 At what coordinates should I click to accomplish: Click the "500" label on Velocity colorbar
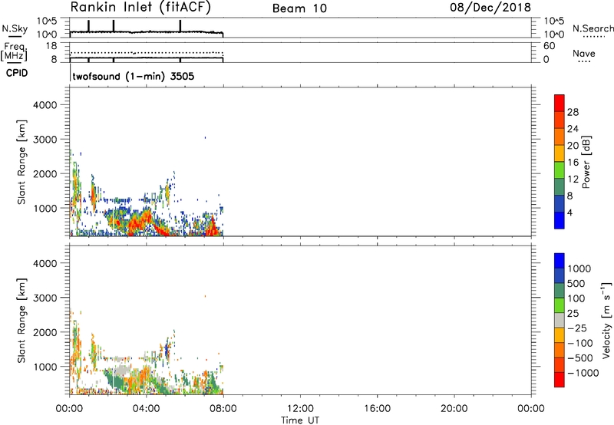(578, 284)
